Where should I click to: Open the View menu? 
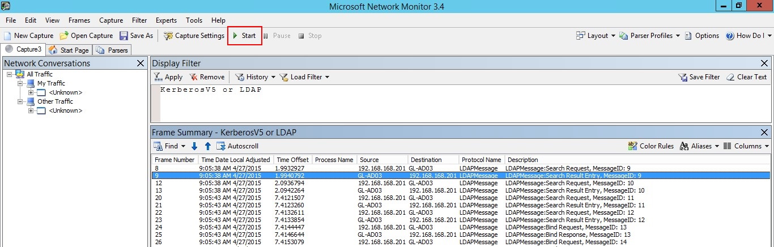52,20
